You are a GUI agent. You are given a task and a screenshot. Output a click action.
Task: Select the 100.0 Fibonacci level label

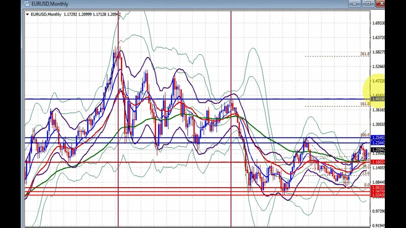click(365, 135)
